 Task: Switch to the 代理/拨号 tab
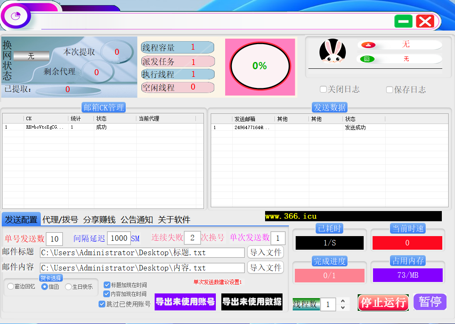coord(60,220)
